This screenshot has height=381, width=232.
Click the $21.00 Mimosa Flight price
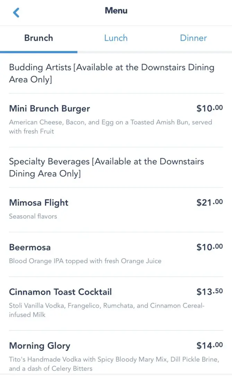(x=209, y=203)
